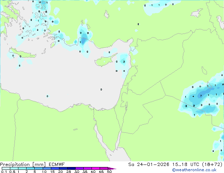Viewport: 224px width, 173px height.
Task: Select the 25–30 mm navy legend swatch
Action: [x=71, y=168]
